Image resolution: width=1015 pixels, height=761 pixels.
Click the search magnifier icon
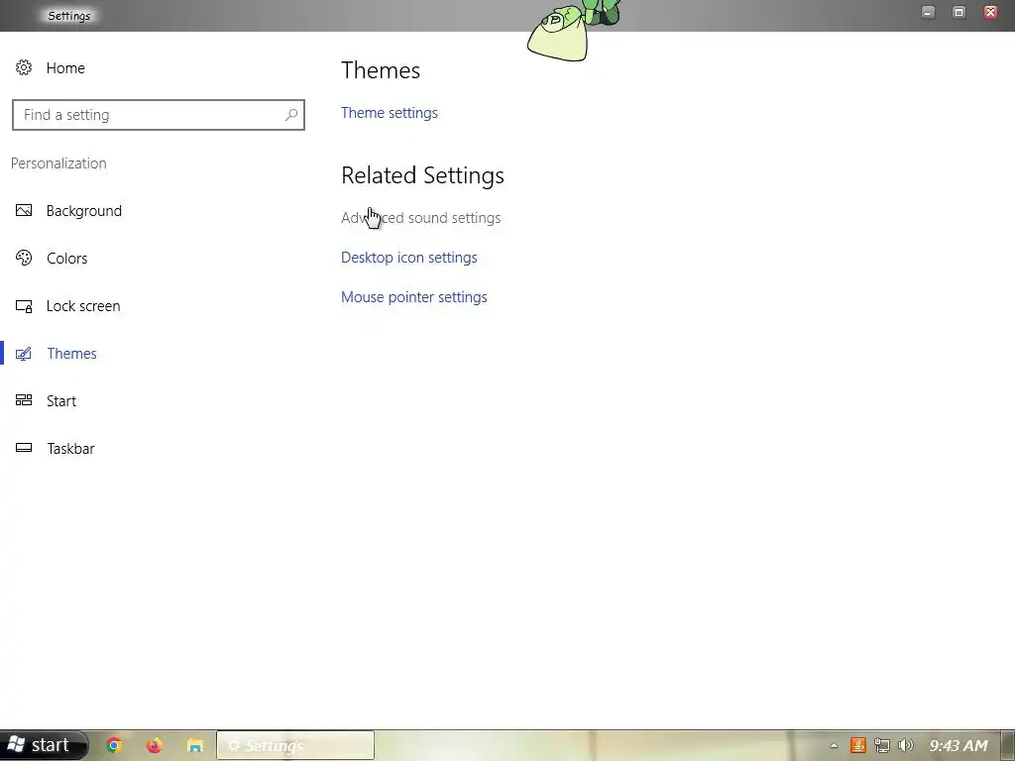tap(291, 115)
